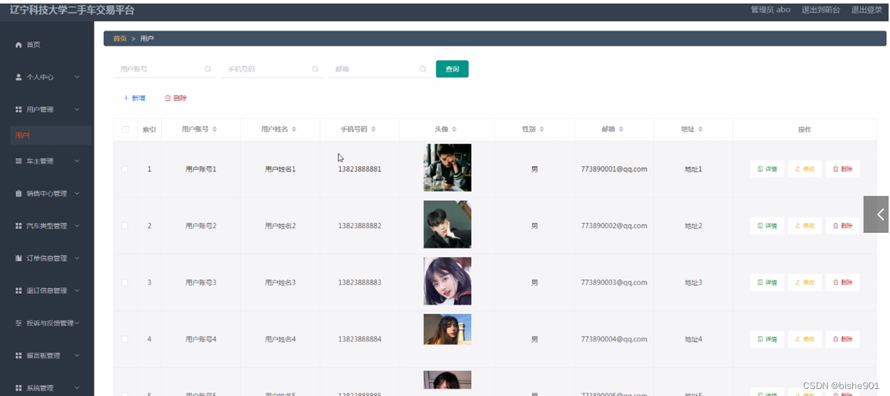Sort table by 性别 column arrows
Image resolution: width=890 pixels, height=396 pixels.
click(x=542, y=129)
